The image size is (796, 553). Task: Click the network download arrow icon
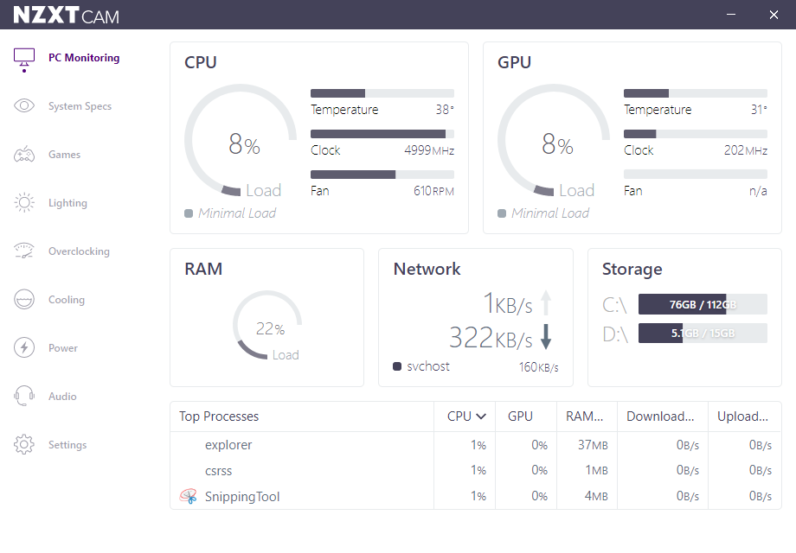[x=546, y=337]
